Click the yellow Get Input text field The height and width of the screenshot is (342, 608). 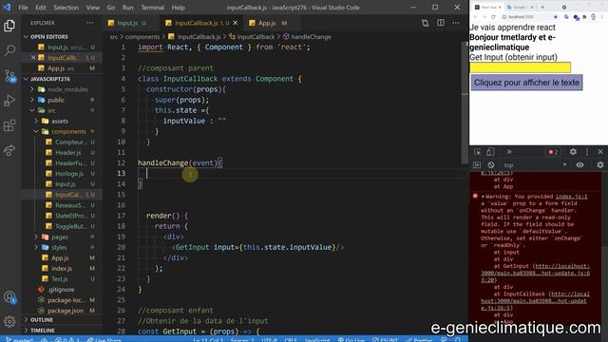point(520,67)
